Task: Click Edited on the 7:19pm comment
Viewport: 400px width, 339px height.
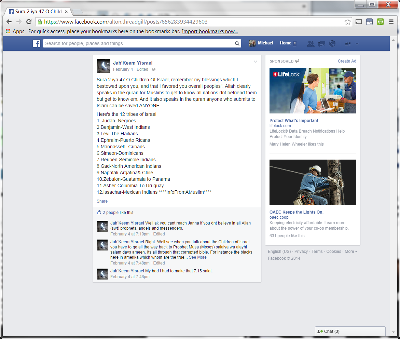Action: pyautogui.click(x=159, y=234)
